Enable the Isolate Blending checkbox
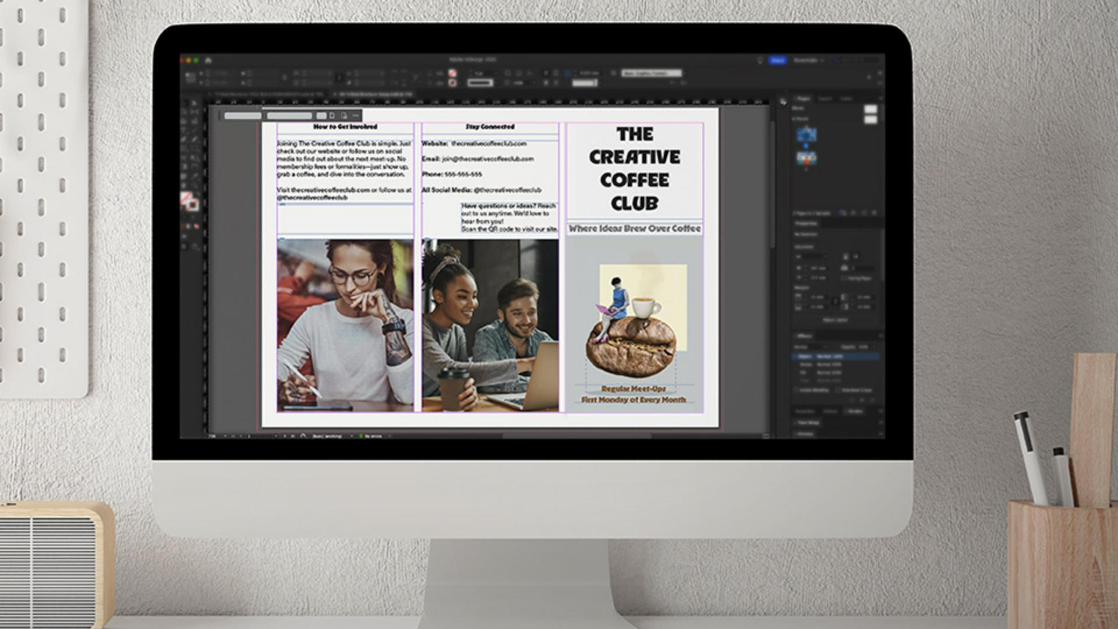Screen dimensions: 1118x629 point(797,390)
